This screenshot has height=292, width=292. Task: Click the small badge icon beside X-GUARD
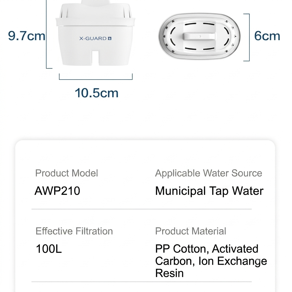point(110,38)
